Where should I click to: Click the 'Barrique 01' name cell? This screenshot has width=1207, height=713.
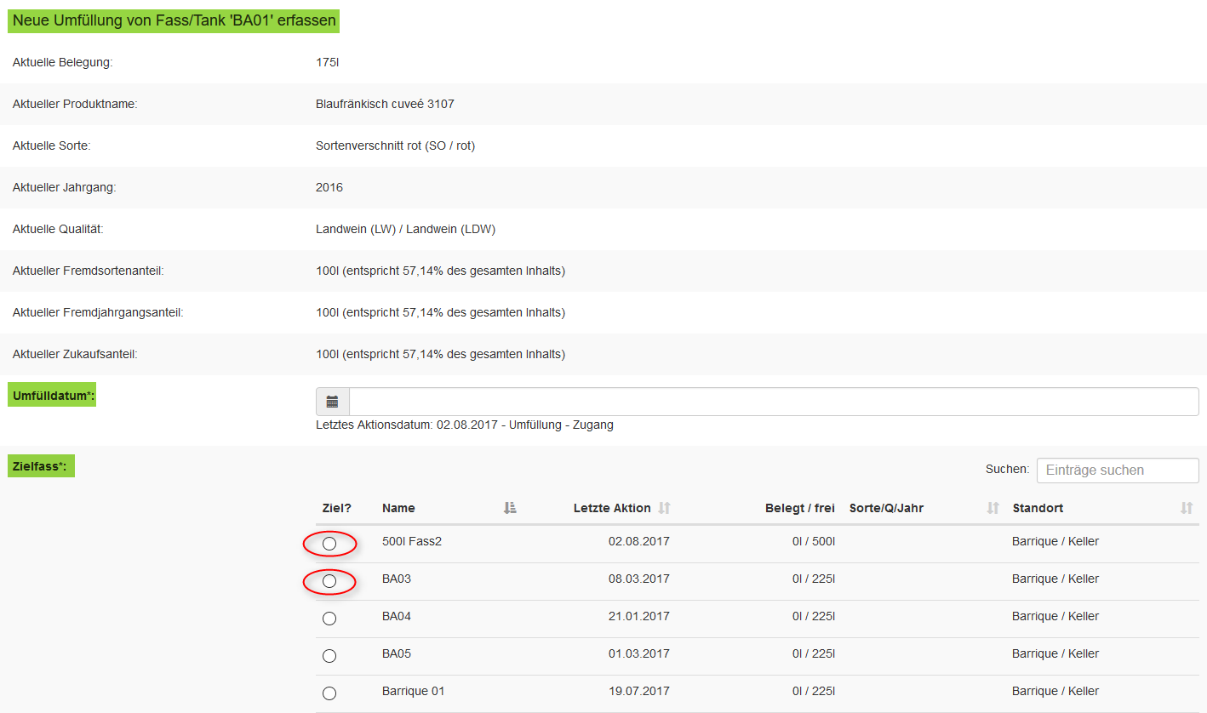click(414, 692)
